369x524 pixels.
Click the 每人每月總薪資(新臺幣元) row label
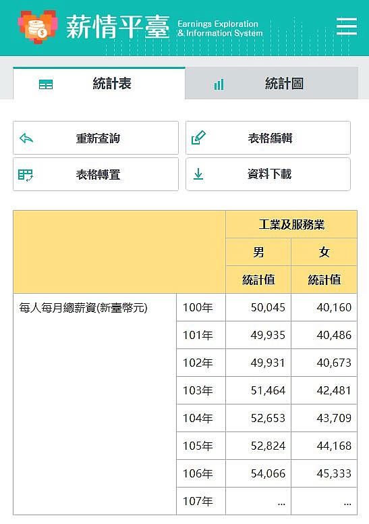[83, 307]
